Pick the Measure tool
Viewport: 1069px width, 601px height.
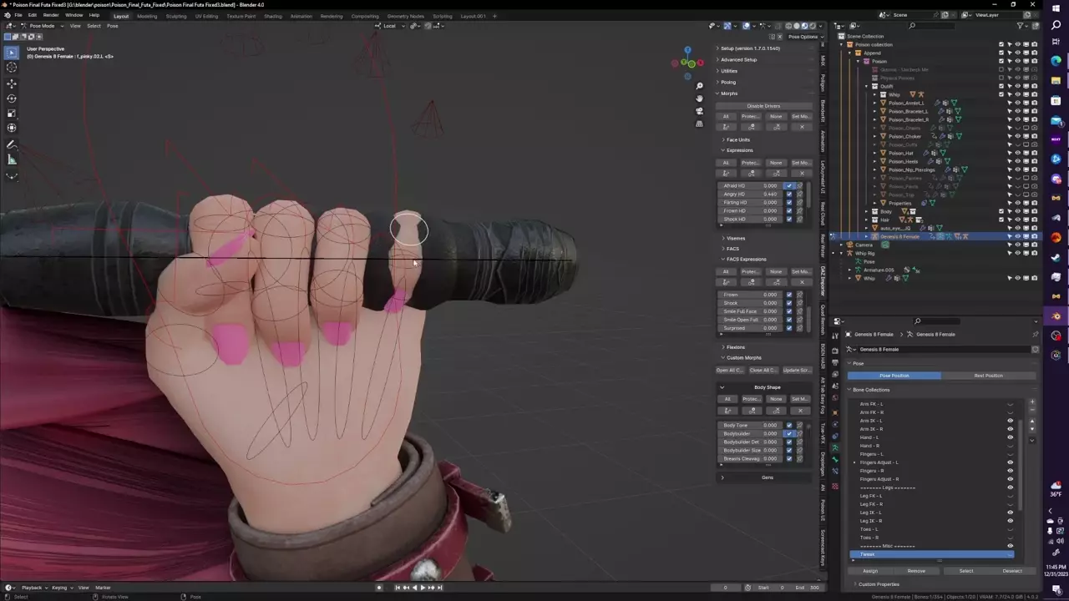pyautogui.click(x=12, y=160)
